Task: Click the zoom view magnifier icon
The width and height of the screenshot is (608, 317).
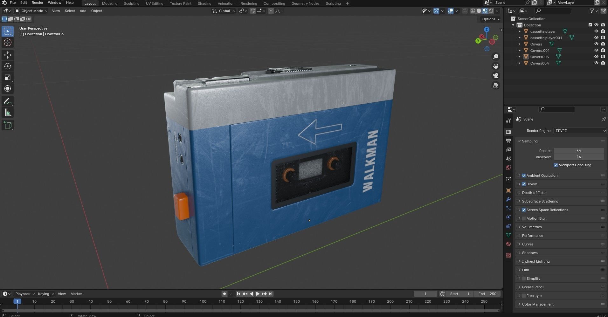Action: 495,57
